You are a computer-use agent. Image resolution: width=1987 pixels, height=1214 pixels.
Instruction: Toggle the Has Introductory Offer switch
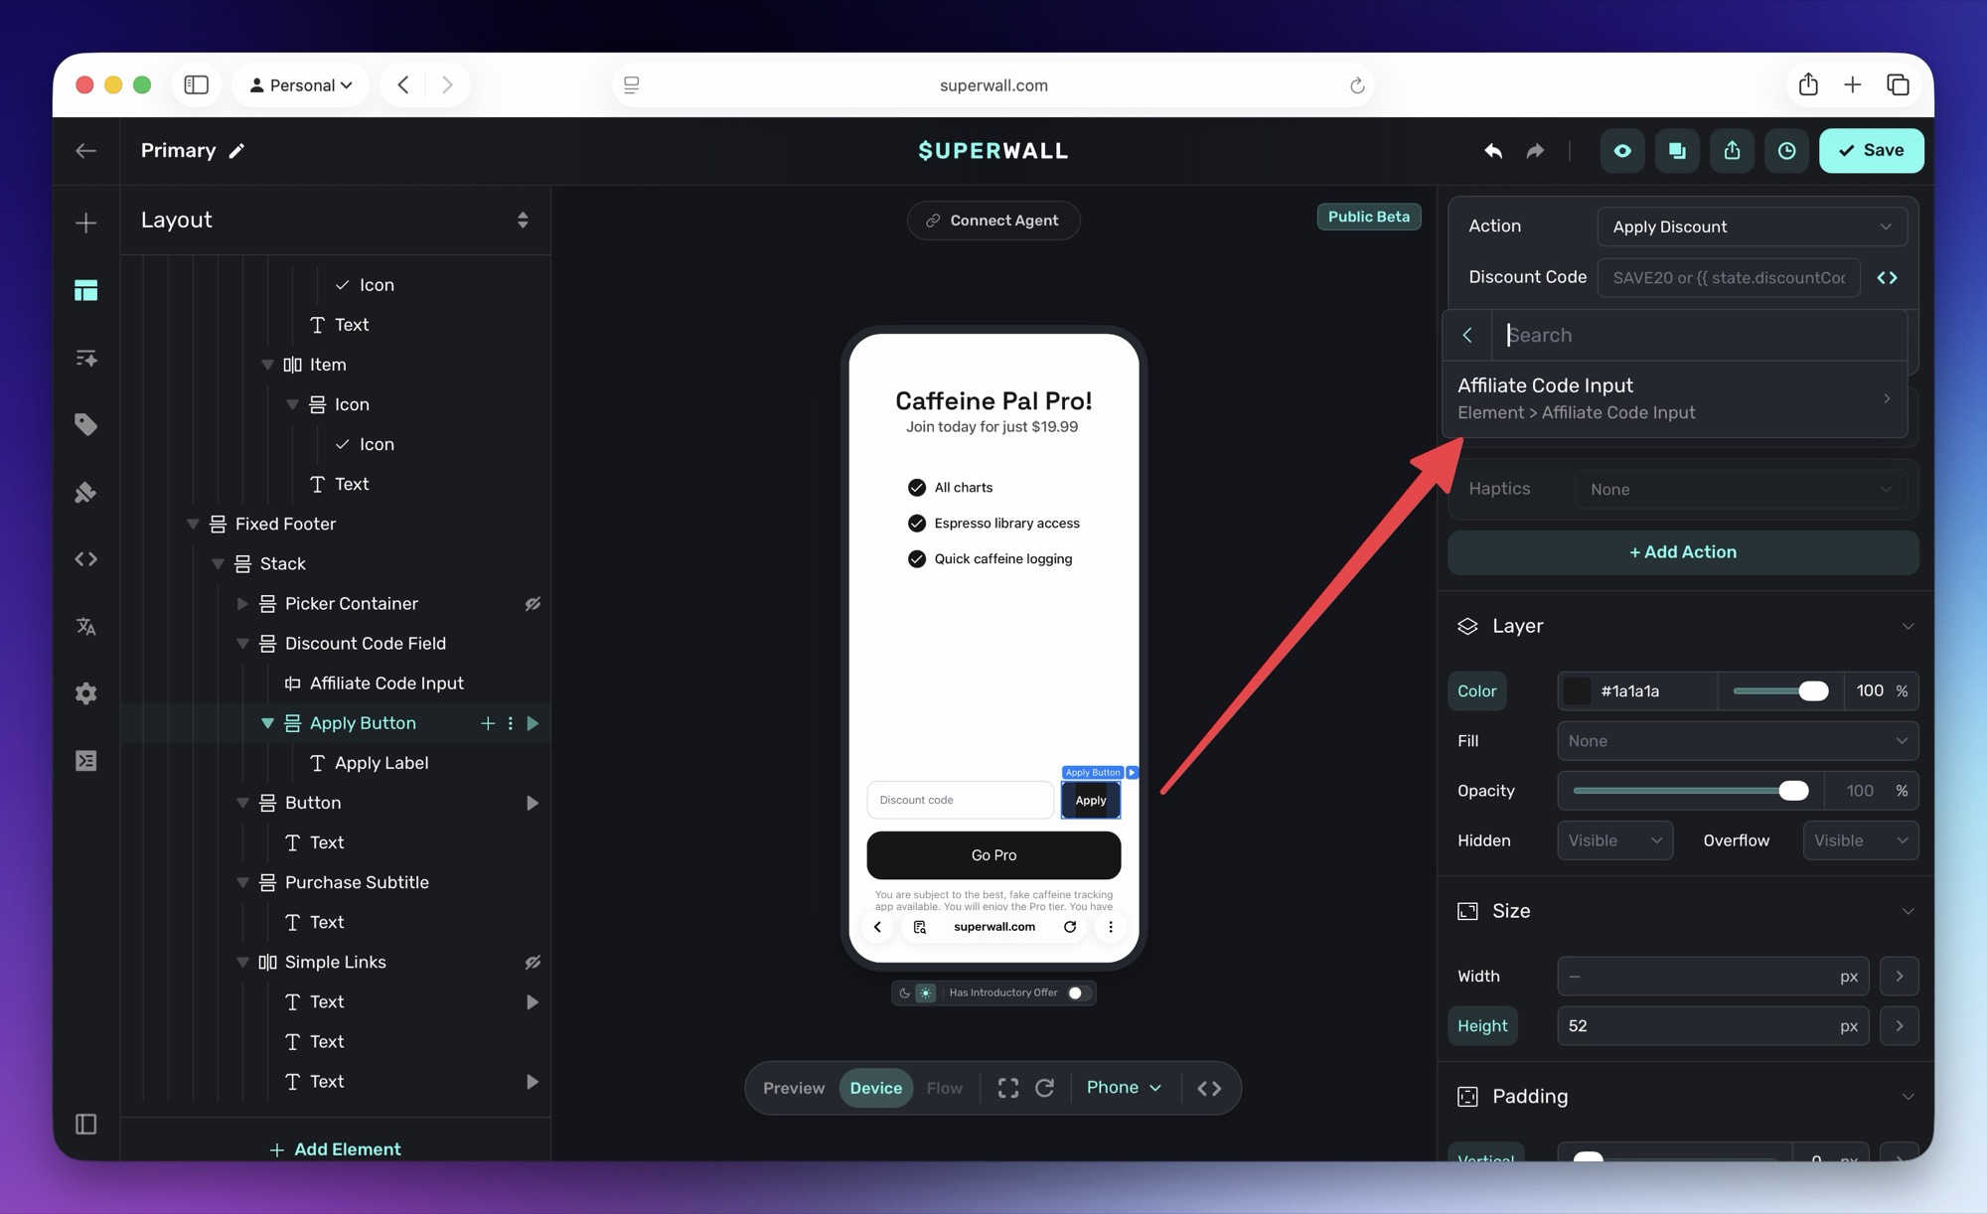coord(1079,992)
